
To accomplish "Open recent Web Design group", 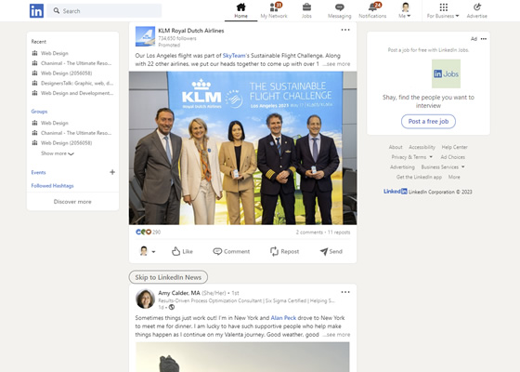I will click(x=55, y=53).
